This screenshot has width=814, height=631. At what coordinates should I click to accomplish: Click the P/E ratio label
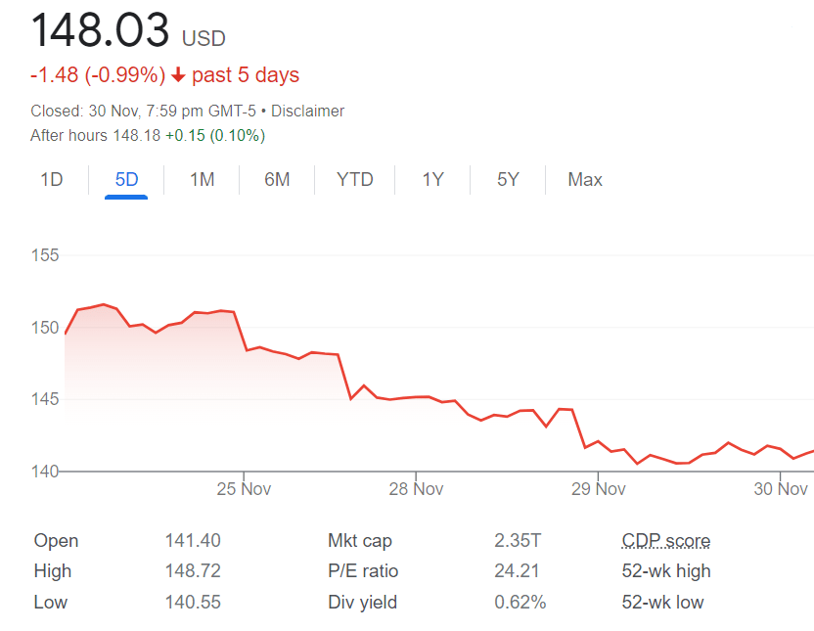(x=363, y=571)
